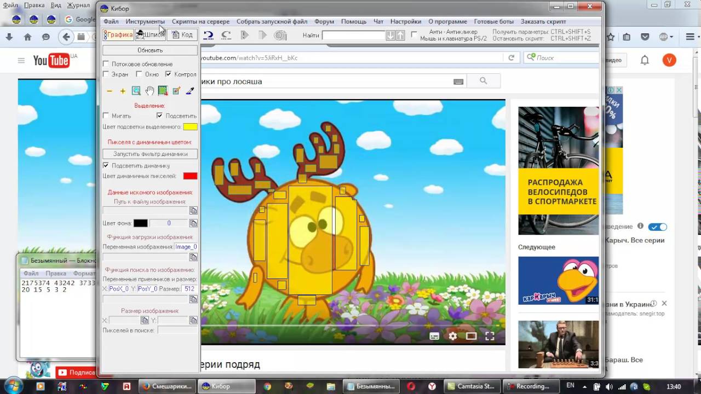Image resolution: width=701 pixels, height=394 pixels.
Task: Open Скрипты на сервере menu
Action: 200,21
